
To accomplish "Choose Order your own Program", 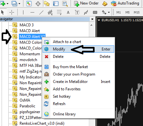I will point(78,74).
